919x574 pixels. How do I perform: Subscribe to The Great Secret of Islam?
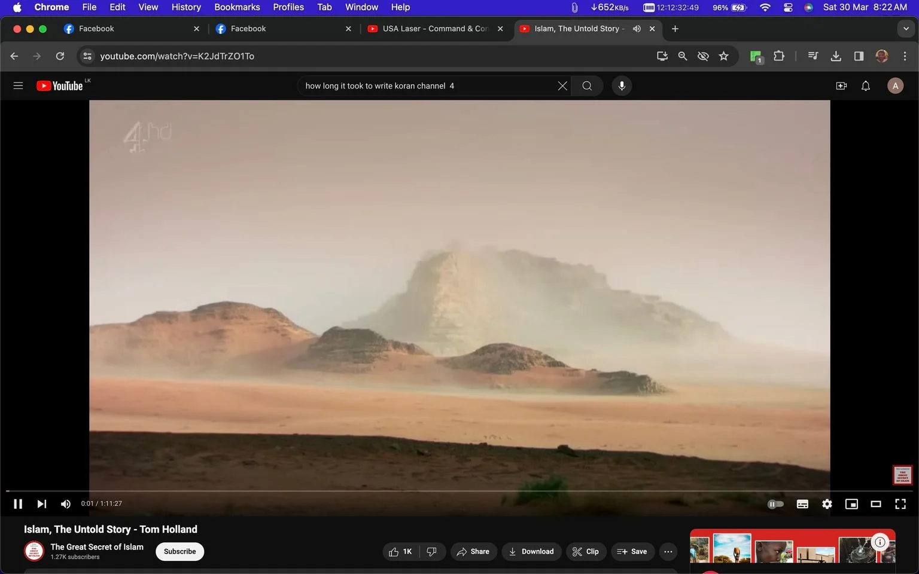[x=179, y=551]
